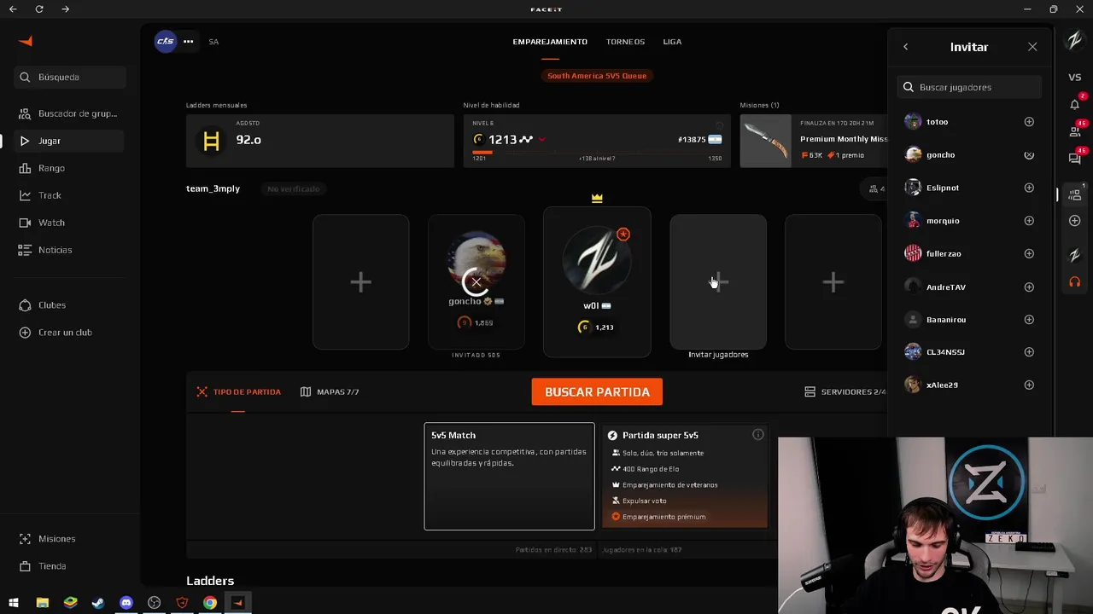This screenshot has height=614, width=1093.
Task: Select the 5v5 Match option card
Action: click(509, 477)
